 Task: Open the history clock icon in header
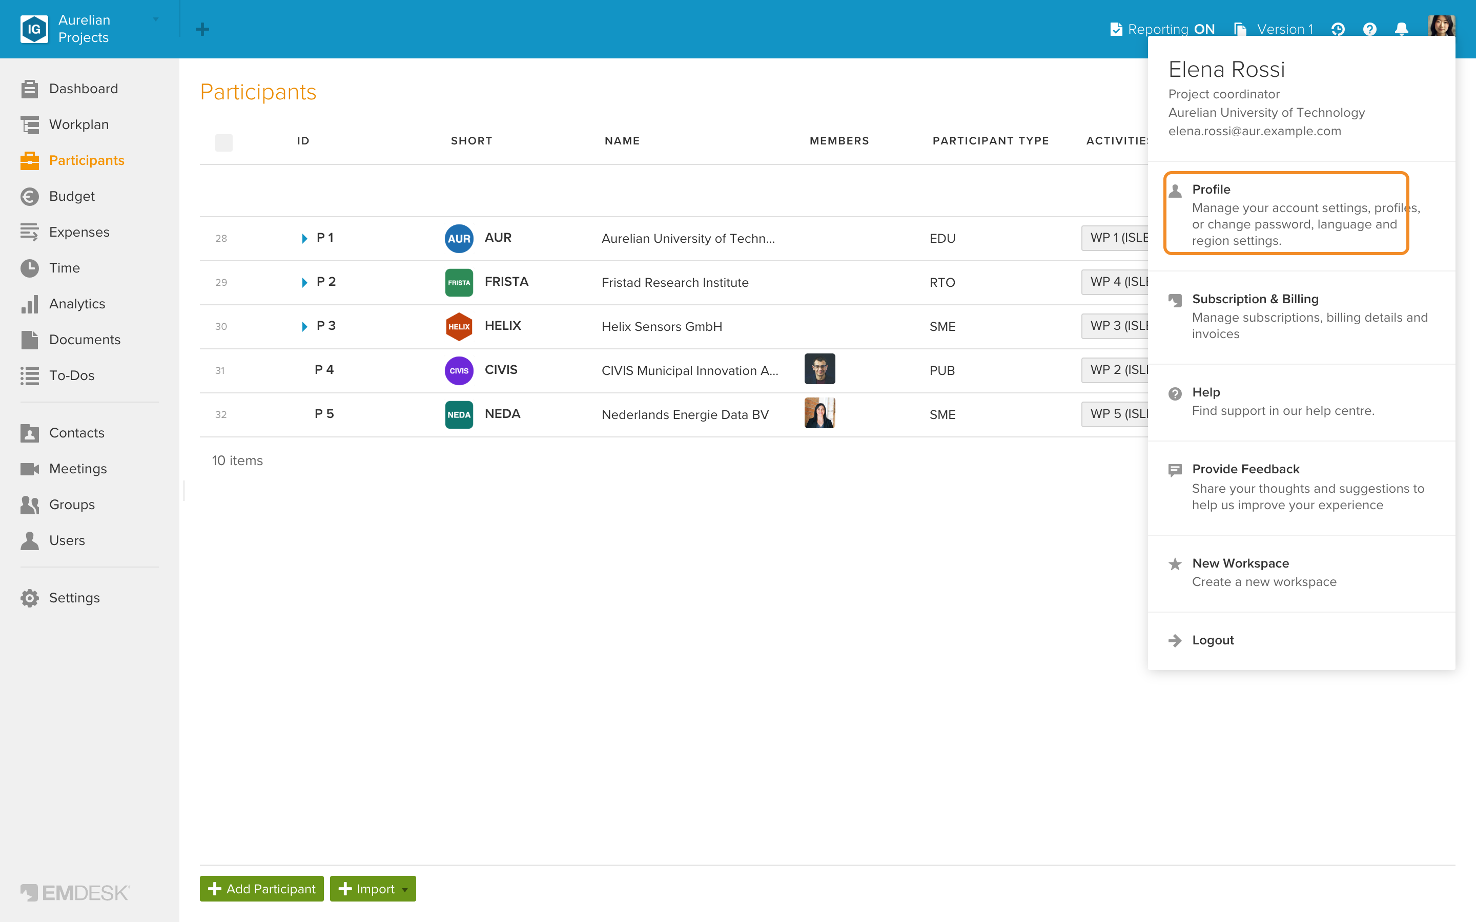coord(1338,29)
